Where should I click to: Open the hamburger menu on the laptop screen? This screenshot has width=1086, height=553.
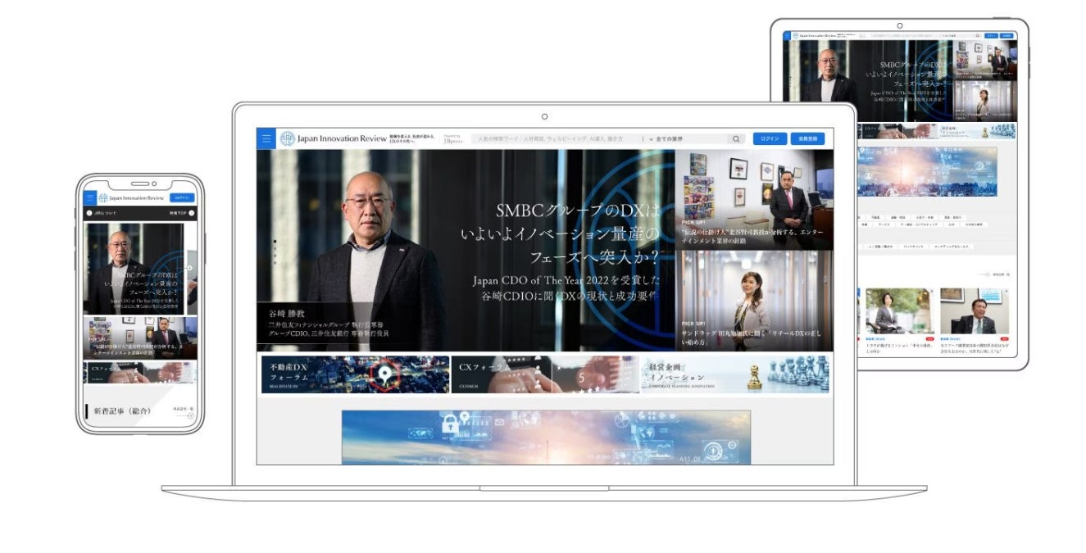[x=266, y=138]
